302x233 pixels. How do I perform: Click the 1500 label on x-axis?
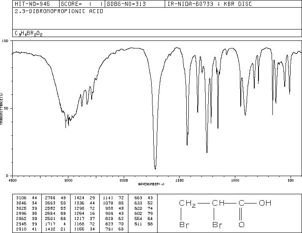click(180, 180)
